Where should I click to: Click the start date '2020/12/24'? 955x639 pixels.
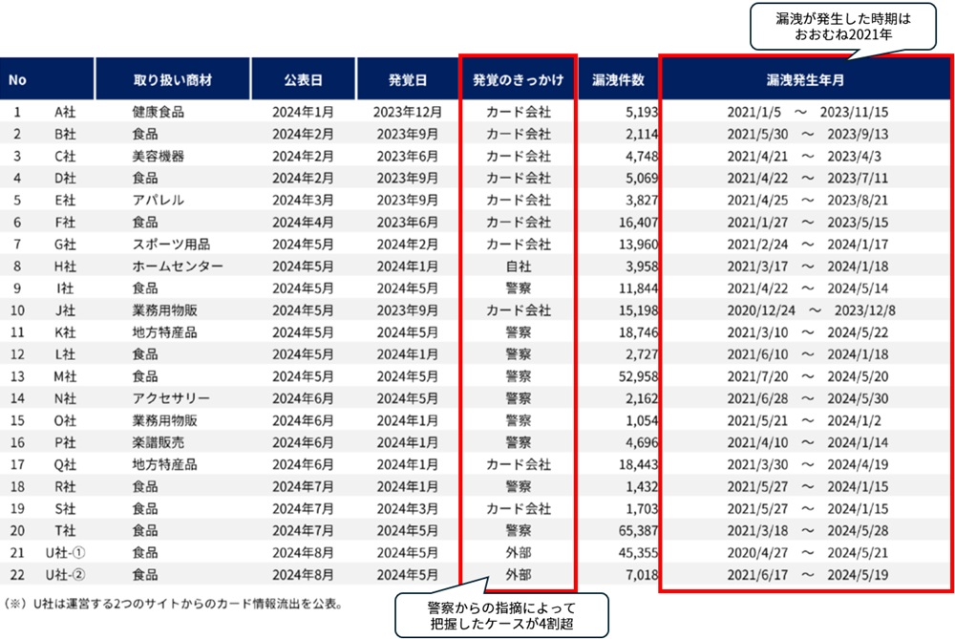coord(761,310)
